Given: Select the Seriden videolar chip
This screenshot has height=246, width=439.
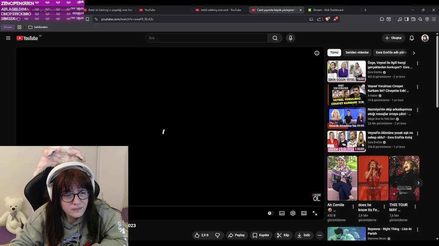Looking at the screenshot, I should [357, 53].
